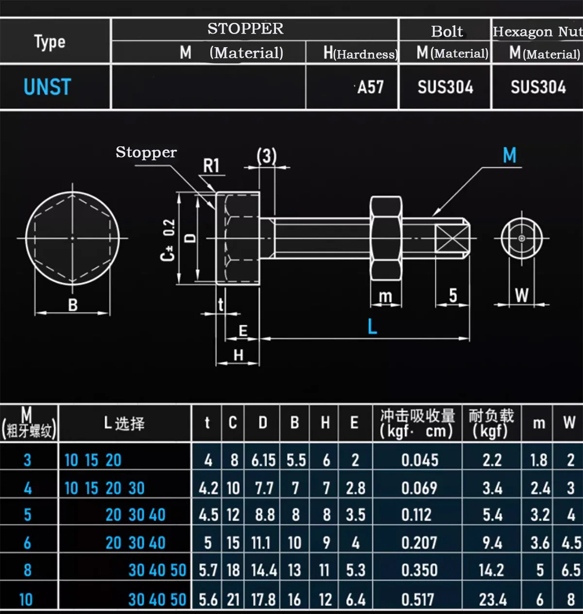Image resolution: width=583 pixels, height=614 pixels.
Task: Click the circular stopper front view
Action: (72, 238)
